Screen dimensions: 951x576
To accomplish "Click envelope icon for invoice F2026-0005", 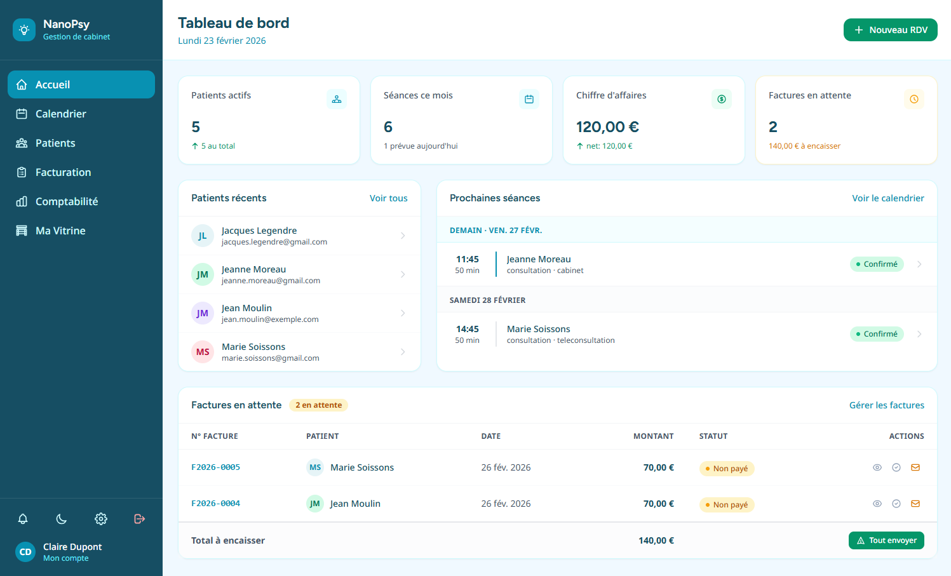I will [x=915, y=467].
